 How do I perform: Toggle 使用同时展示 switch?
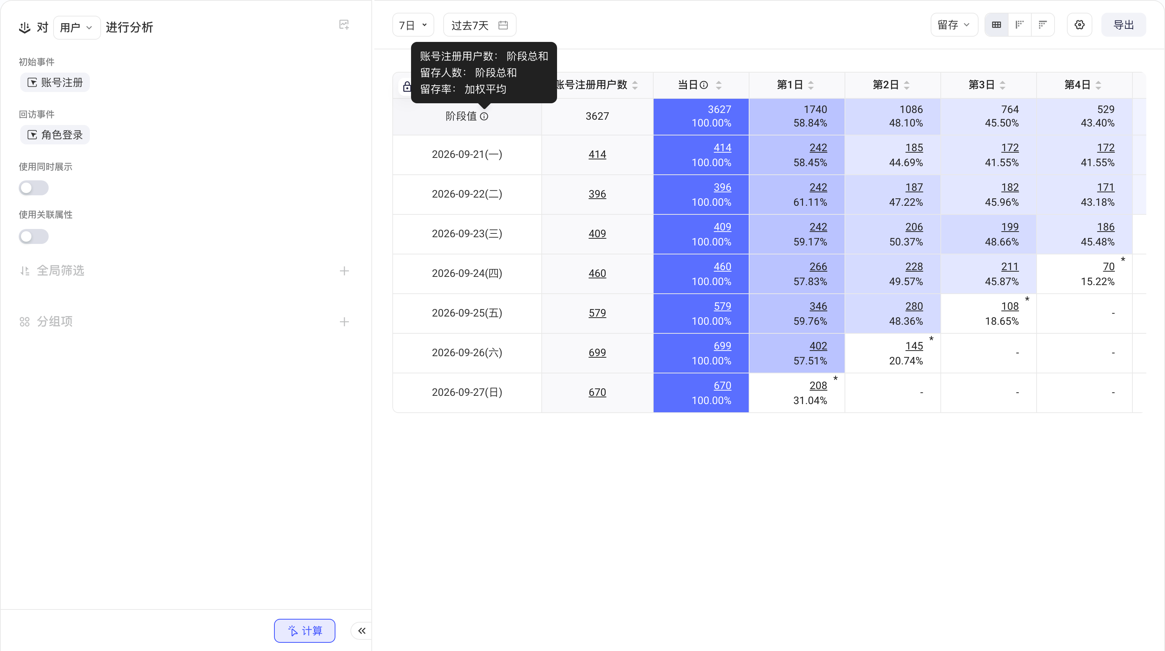(33, 187)
